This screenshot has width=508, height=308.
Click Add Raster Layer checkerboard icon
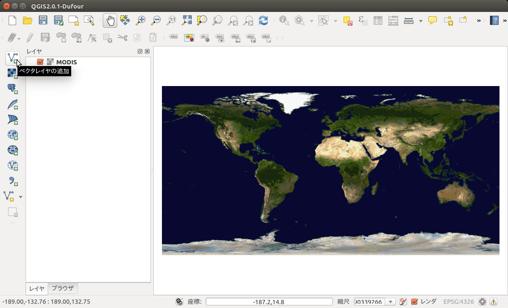[x=13, y=73]
